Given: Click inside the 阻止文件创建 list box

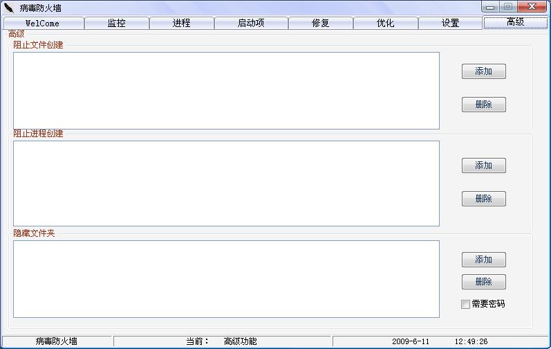Looking at the screenshot, I should (x=226, y=91).
